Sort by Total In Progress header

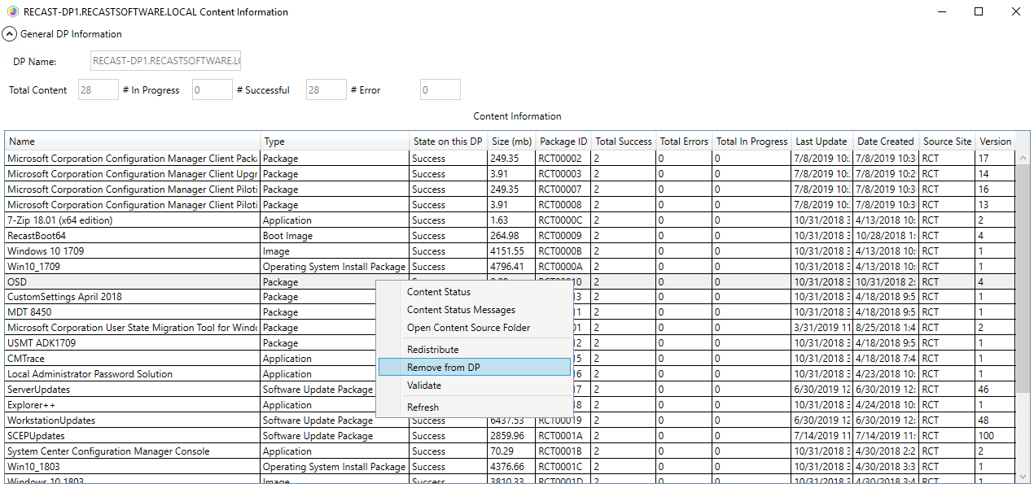752,142
